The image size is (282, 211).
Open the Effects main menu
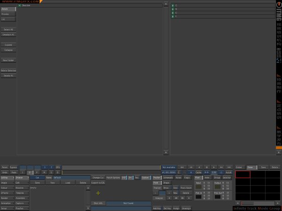(7, 193)
